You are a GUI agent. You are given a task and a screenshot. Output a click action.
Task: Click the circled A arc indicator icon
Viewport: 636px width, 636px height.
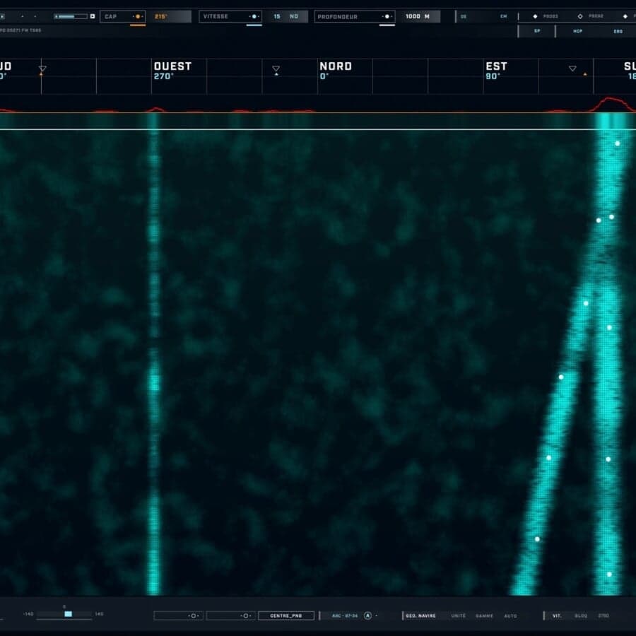point(367,615)
